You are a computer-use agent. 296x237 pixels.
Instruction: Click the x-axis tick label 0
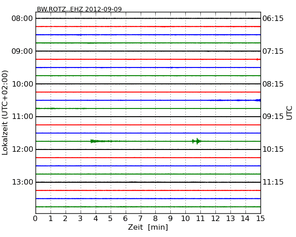pyautogui.click(x=36, y=219)
